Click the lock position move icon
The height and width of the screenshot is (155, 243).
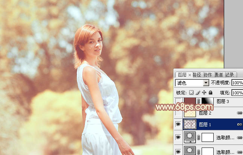[x=204, y=92]
